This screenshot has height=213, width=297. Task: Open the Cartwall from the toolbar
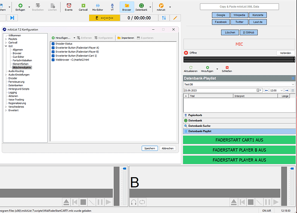pos(83,7)
